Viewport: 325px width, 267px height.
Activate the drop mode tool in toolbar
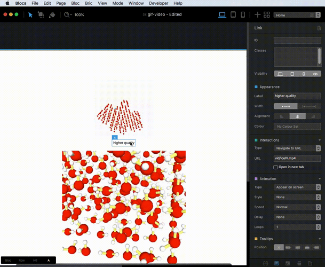[x=41, y=14]
